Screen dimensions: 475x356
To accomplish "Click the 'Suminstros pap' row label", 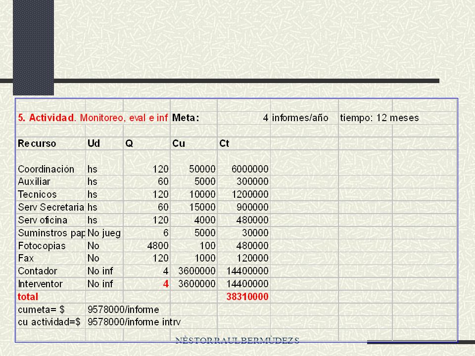I will [51, 233].
